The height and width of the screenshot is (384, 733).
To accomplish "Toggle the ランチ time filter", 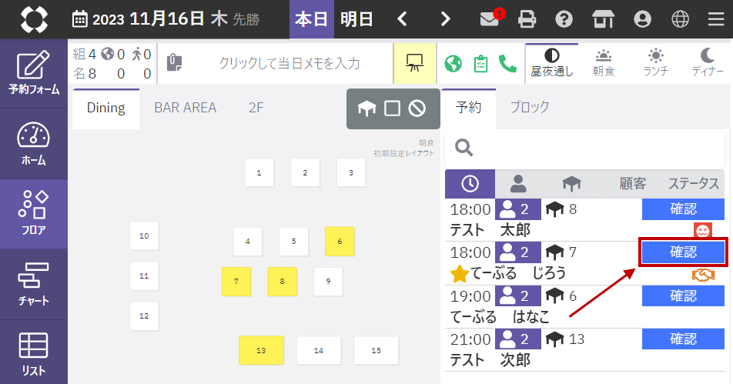I will click(655, 63).
